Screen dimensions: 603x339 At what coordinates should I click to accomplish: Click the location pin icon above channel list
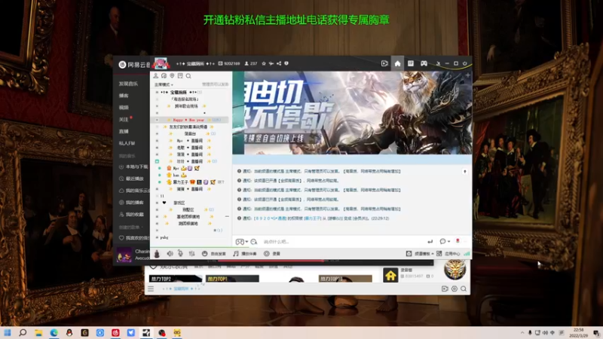pyautogui.click(x=172, y=76)
